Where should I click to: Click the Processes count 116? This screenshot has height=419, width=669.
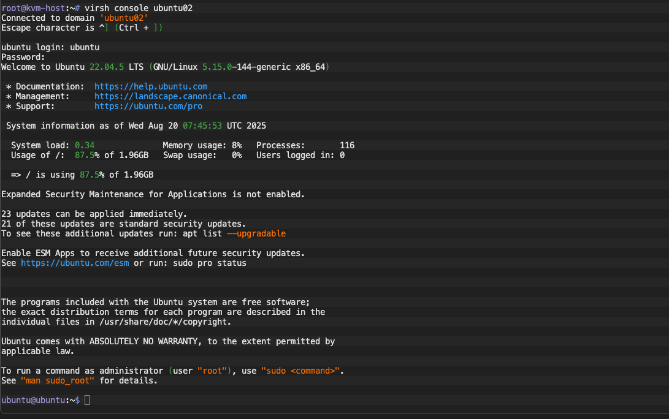click(347, 145)
